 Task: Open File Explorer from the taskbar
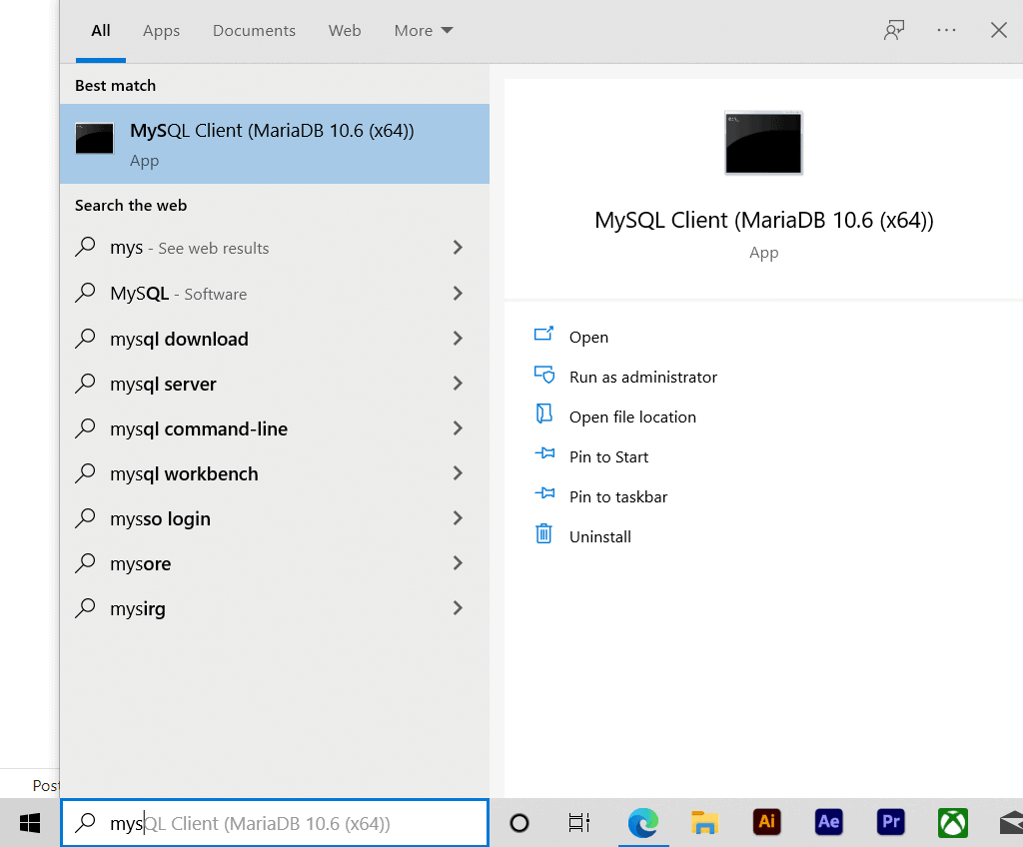704,823
